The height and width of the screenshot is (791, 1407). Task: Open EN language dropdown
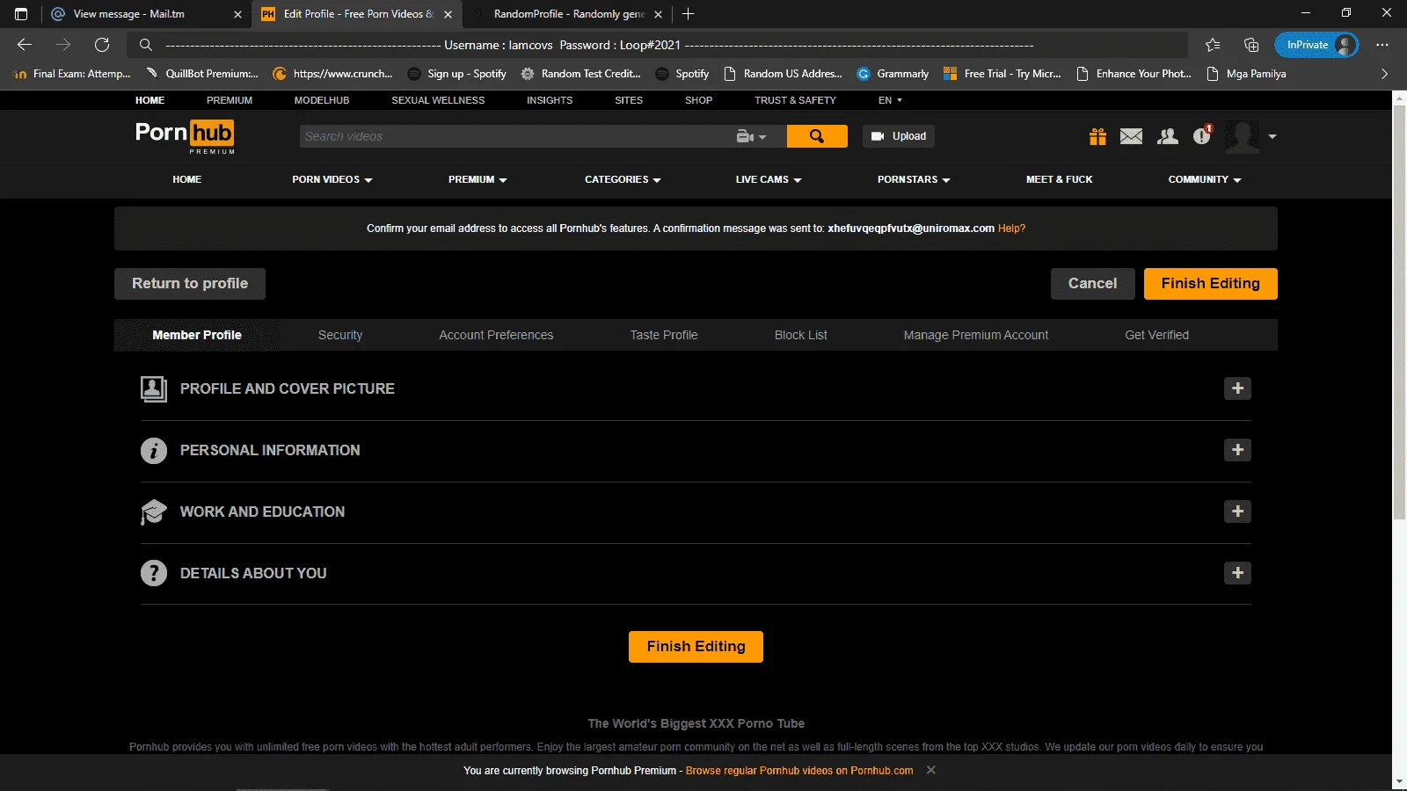(x=890, y=100)
